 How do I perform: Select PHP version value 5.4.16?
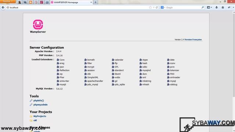click(x=59, y=55)
